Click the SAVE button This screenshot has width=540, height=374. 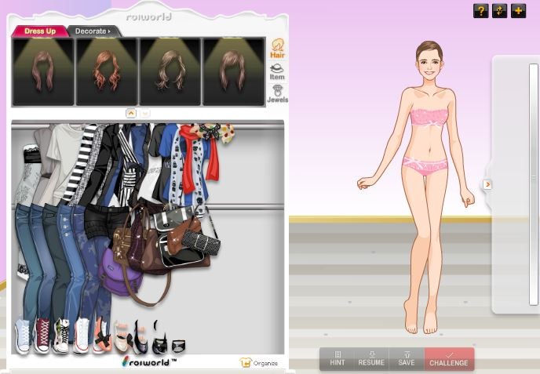(x=406, y=358)
